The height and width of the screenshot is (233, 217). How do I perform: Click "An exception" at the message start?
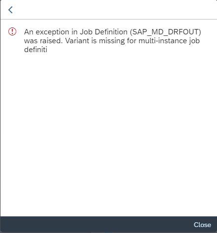tap(45, 32)
